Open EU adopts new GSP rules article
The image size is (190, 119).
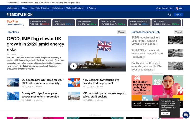click(x=43, y=81)
